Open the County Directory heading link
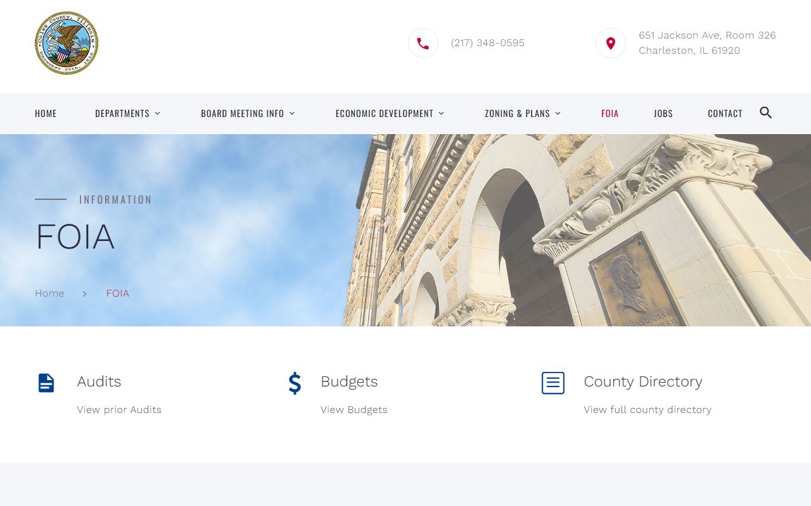This screenshot has width=811, height=506. pyautogui.click(x=643, y=381)
